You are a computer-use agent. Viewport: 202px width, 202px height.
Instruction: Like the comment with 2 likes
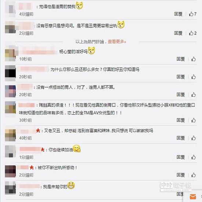pos(192,33)
